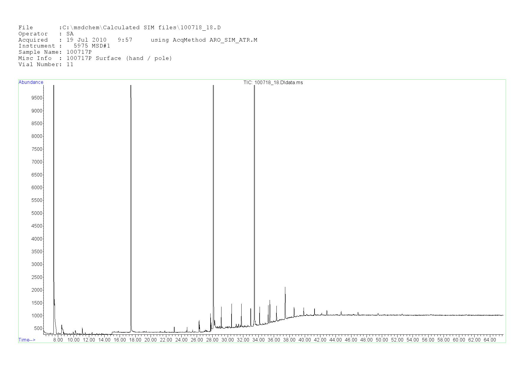Select the Misc Info text Surface (hand / pole)
This screenshot has height=366, width=518.
click(134, 58)
